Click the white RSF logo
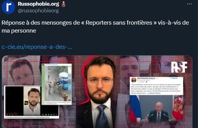 pos(179,67)
